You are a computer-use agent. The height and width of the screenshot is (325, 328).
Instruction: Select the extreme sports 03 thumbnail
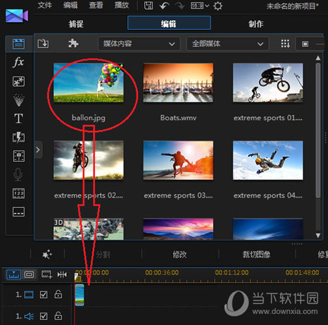click(x=178, y=160)
